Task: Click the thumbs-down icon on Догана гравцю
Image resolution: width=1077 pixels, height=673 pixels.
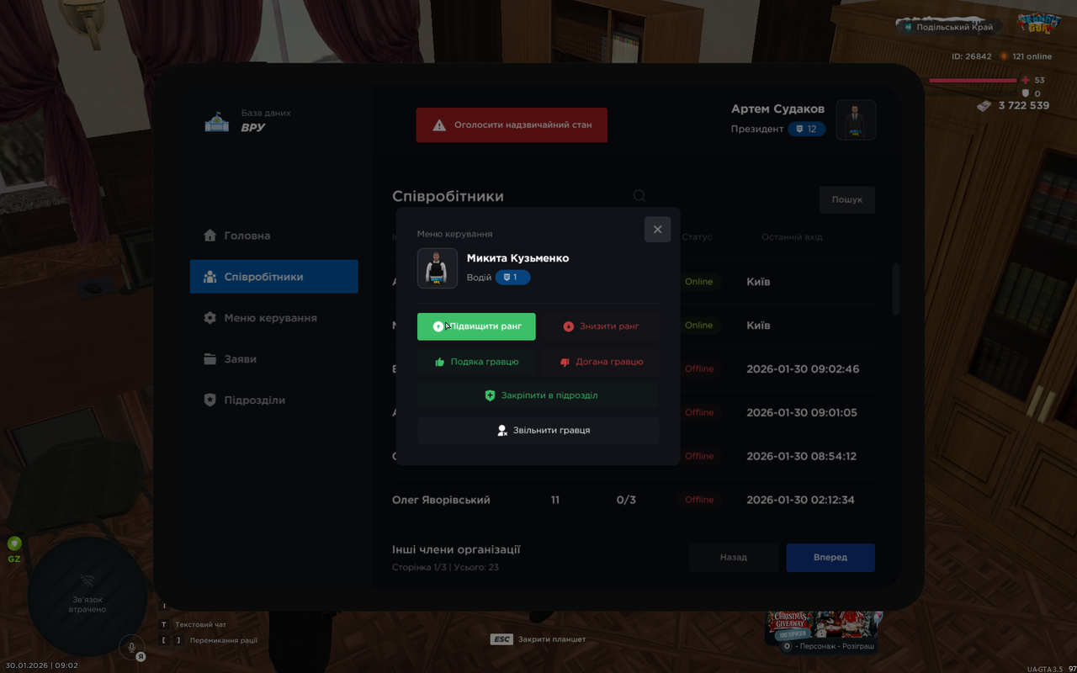Action: point(565,363)
